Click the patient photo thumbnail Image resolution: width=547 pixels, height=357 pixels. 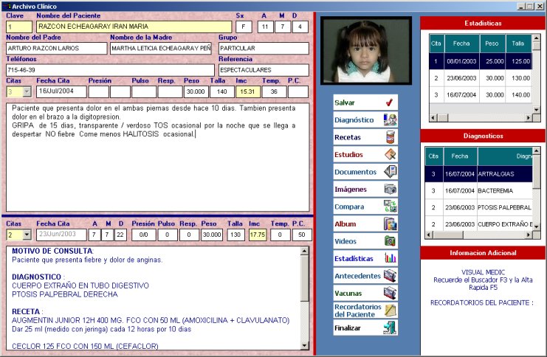pos(366,51)
